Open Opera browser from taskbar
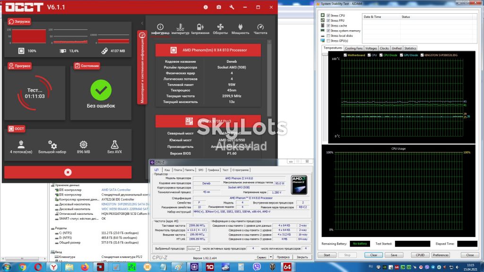 [x=38, y=267]
